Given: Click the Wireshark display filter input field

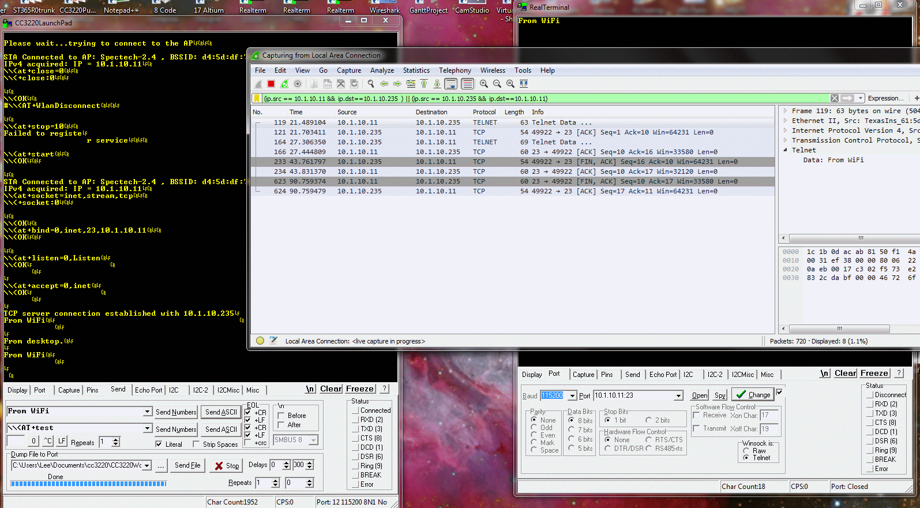Looking at the screenshot, I should pos(545,99).
